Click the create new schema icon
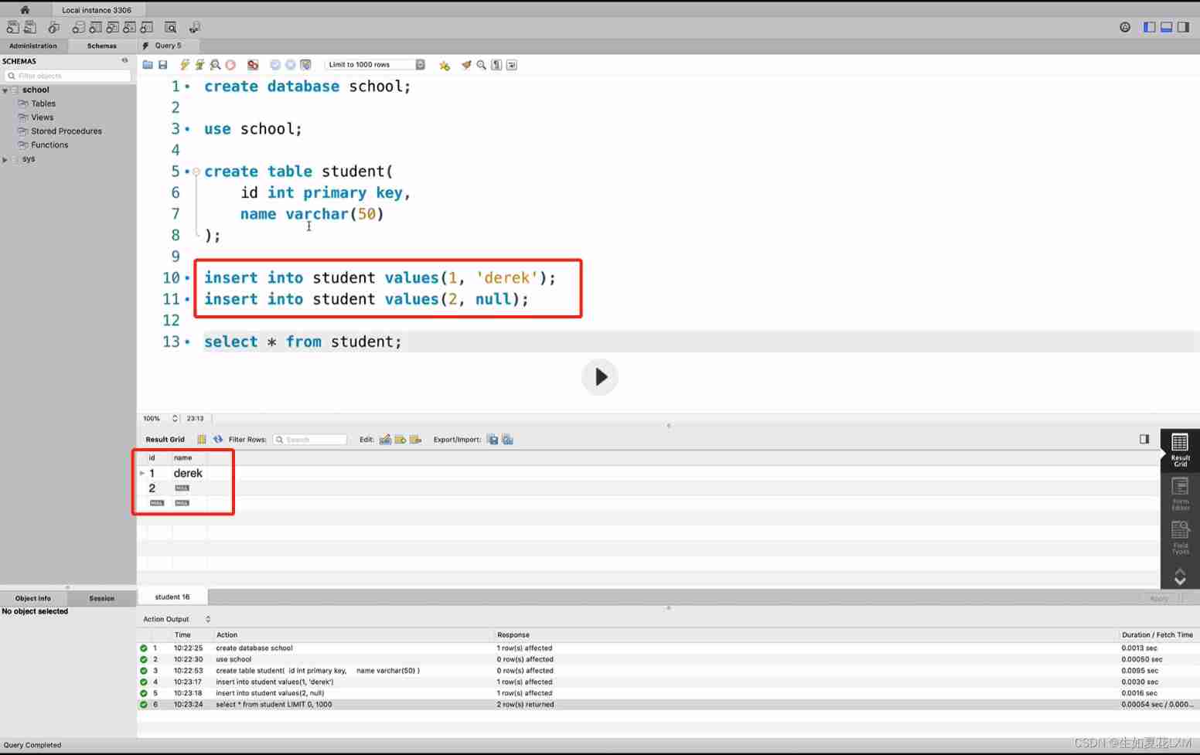 pos(78,28)
